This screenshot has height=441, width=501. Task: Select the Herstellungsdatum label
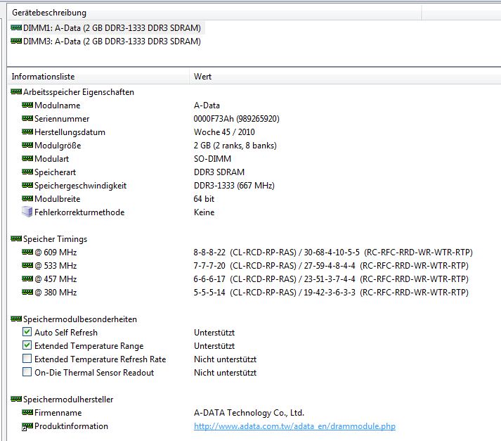[70, 132]
